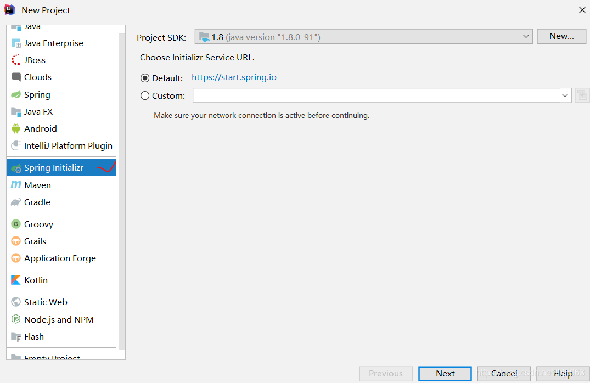Select IntelliJ Platform Plugin list entry

[61, 145]
